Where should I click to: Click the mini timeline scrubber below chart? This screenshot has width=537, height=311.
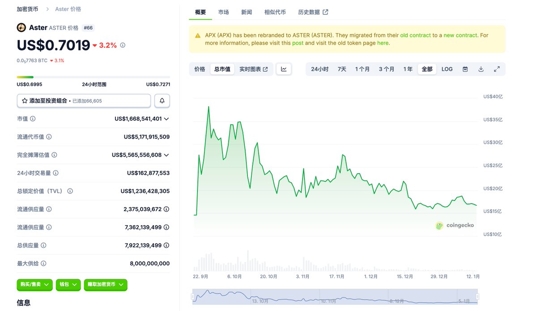pos(335,296)
